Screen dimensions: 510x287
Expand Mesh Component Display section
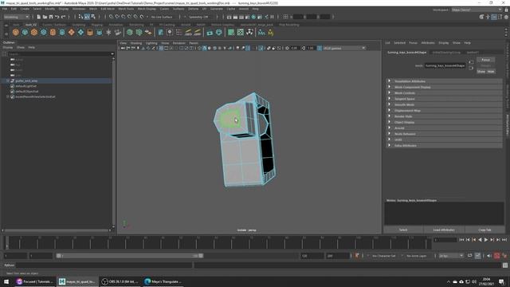[443, 87]
